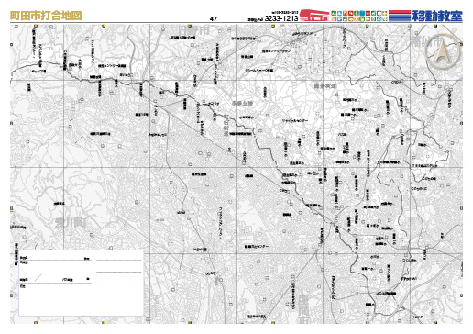Image resolution: width=473 pixels, height=334 pixels.
Task: Select the 町田市打合地図 title
Action: 46,16
